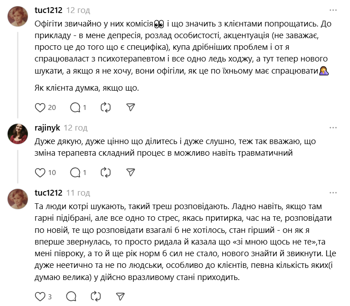Repost the last tuc1212 comment

tap(96, 296)
